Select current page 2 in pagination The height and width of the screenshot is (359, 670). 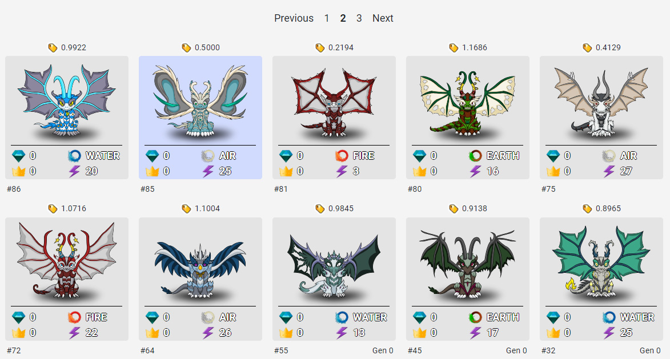[343, 18]
